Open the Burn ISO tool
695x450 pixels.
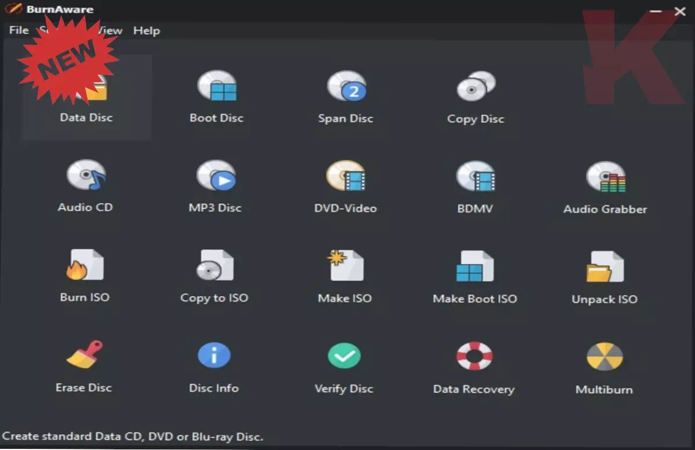85,276
